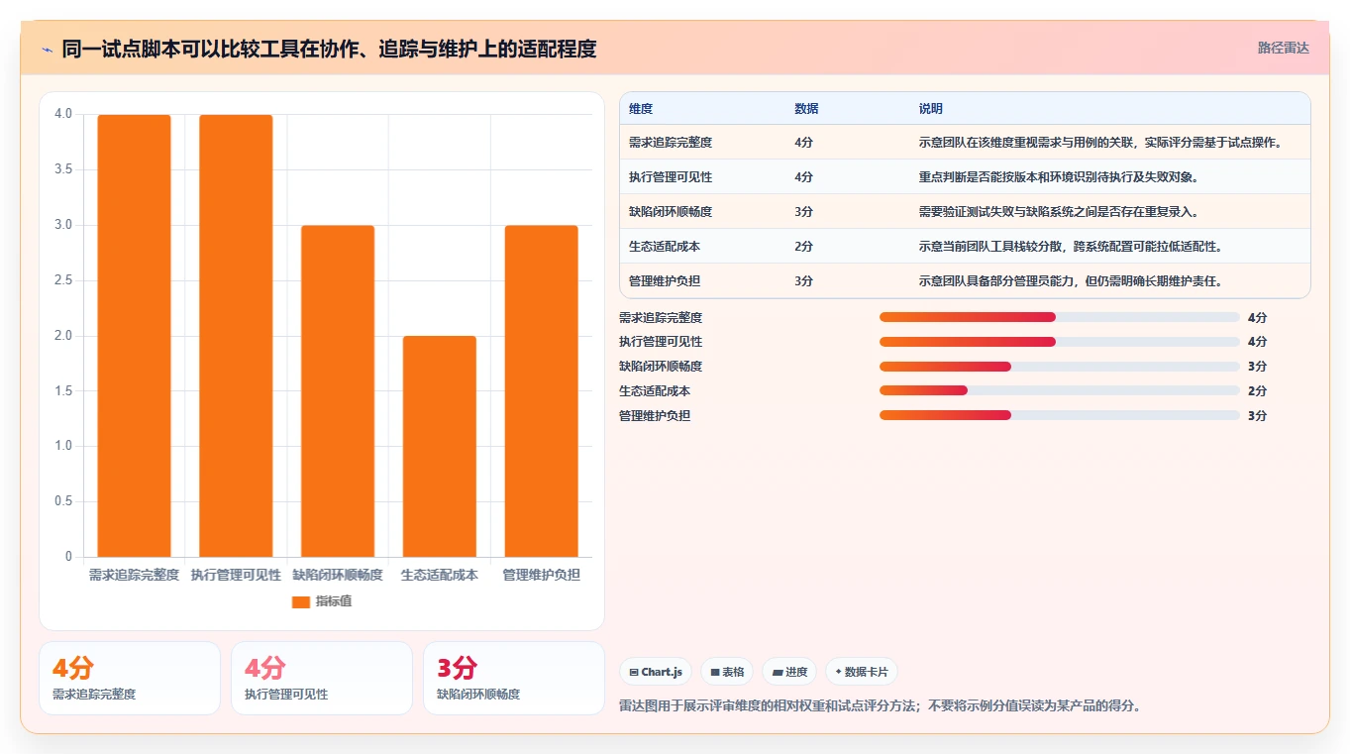The height and width of the screenshot is (754, 1350).
Task: Click the Chart.js chip
Action: click(x=656, y=672)
